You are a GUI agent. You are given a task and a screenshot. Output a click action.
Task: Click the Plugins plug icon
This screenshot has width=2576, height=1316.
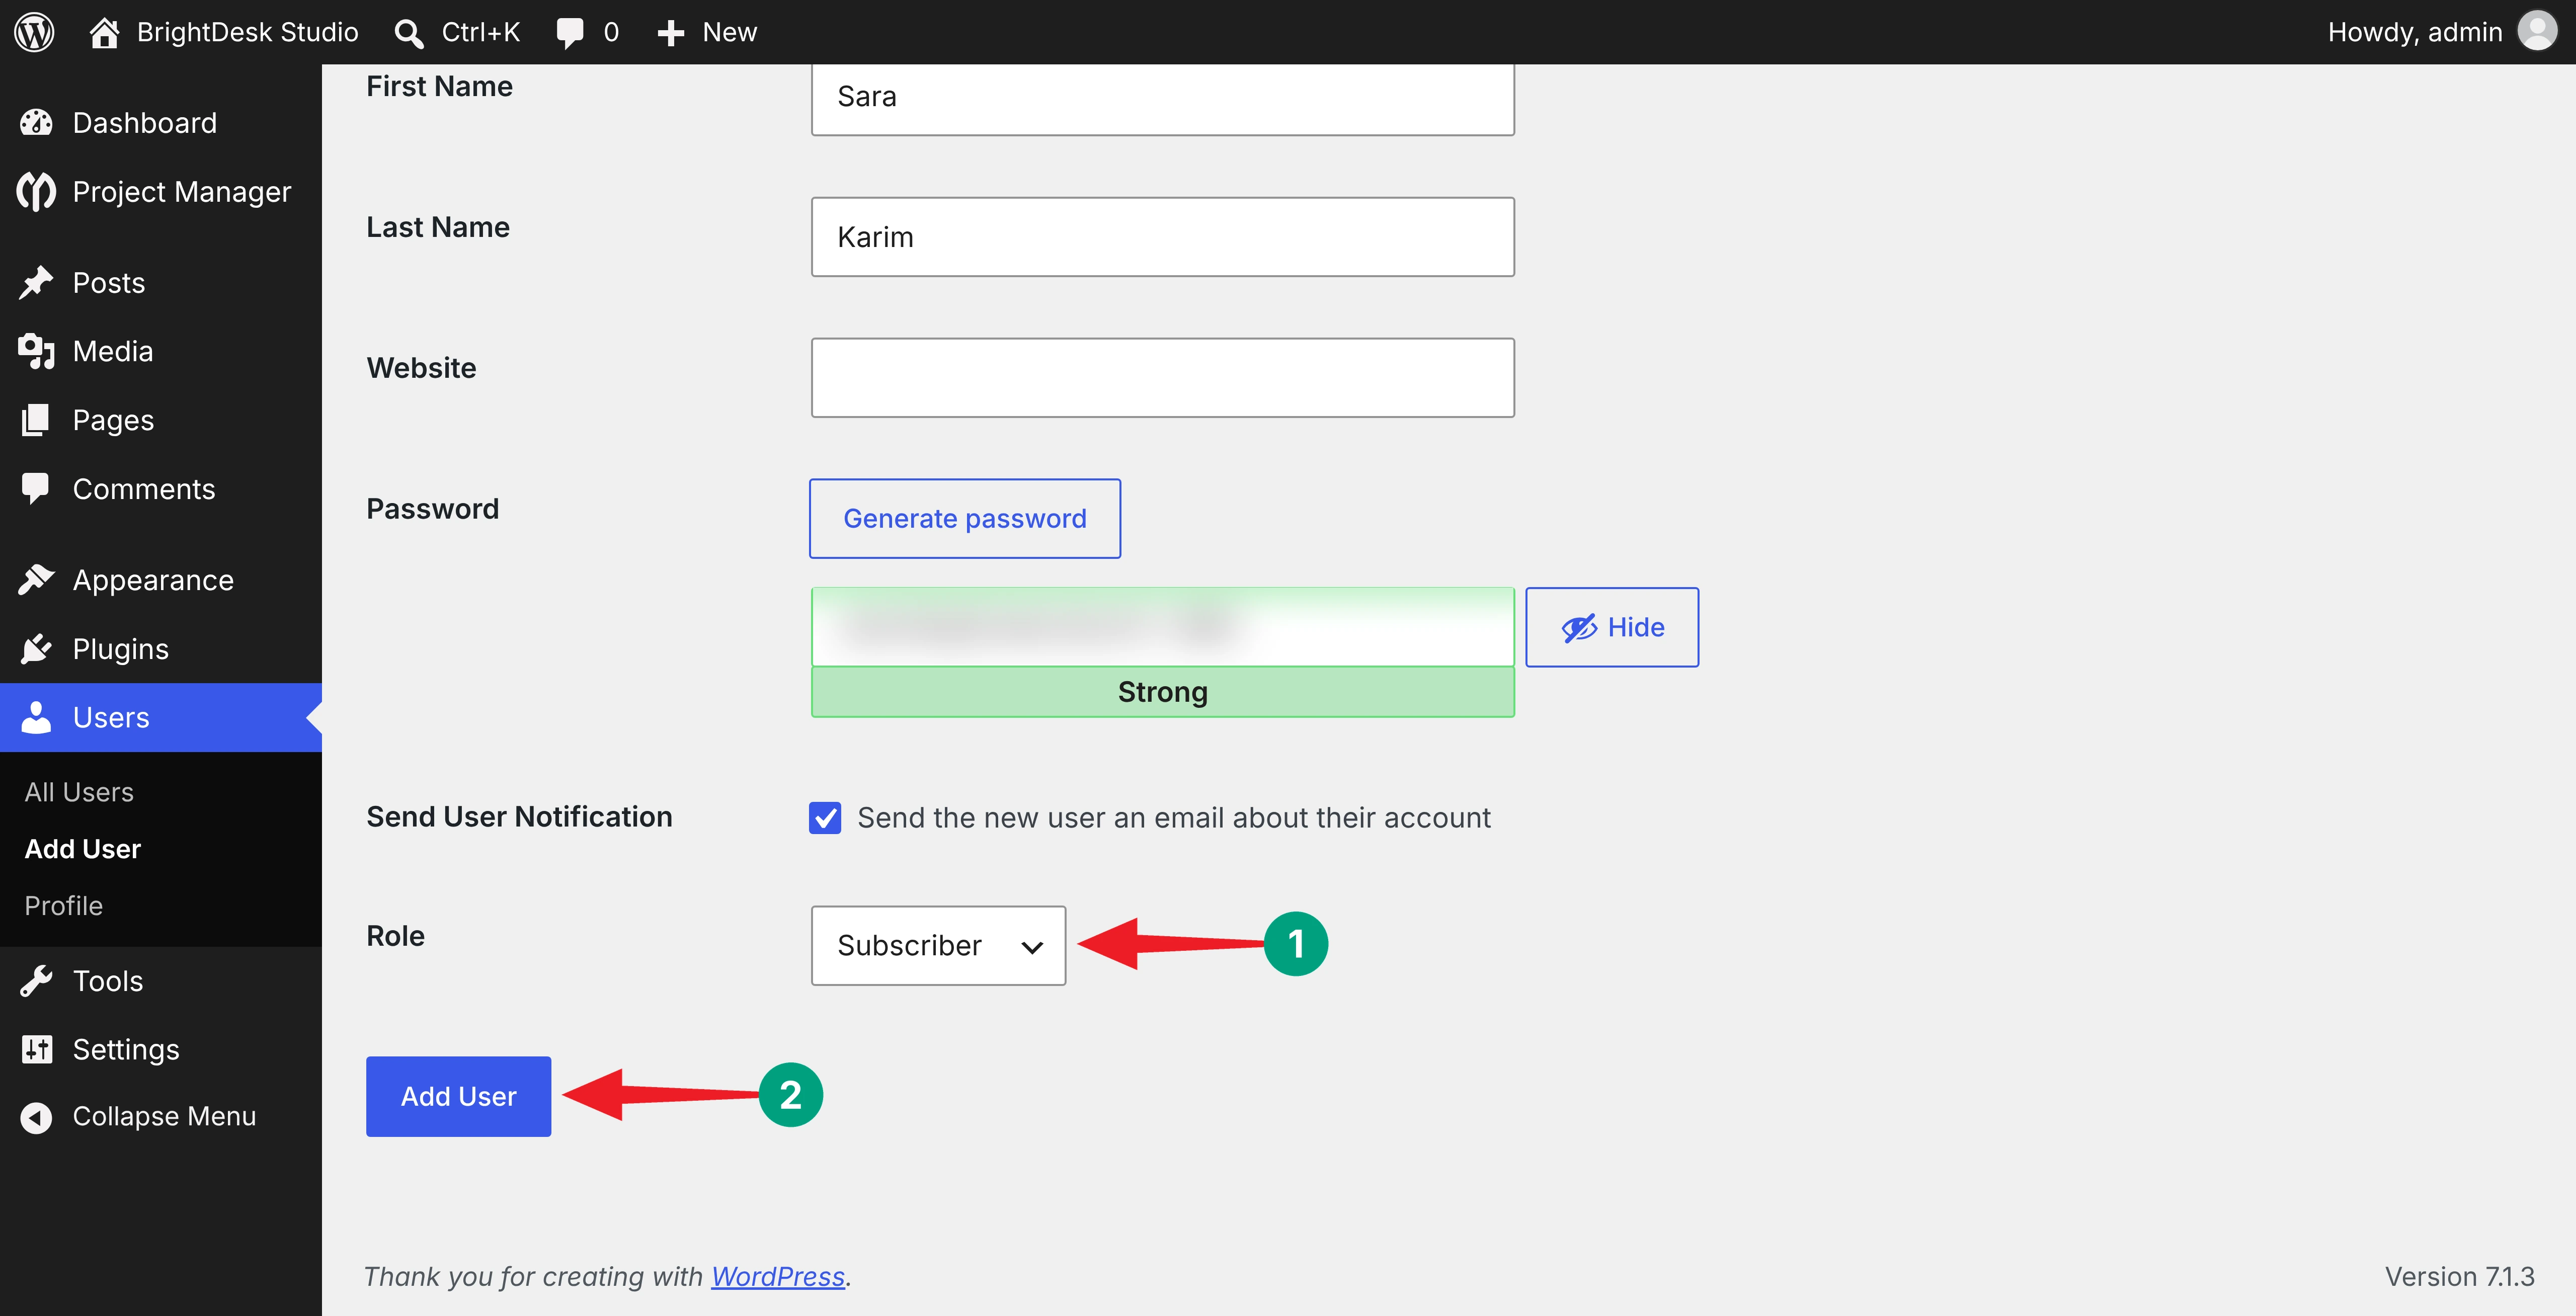tap(37, 649)
